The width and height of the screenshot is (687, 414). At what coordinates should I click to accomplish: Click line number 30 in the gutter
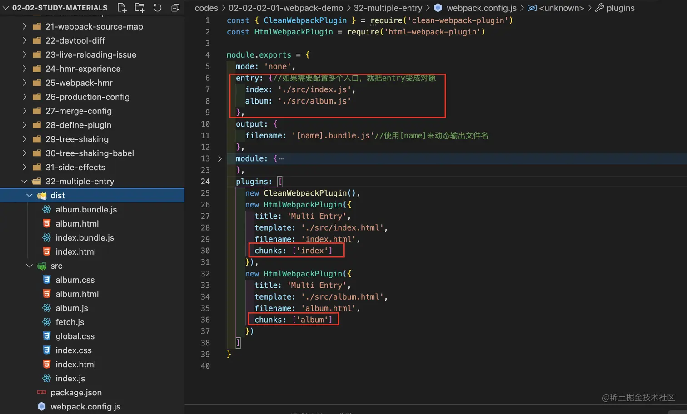[205, 251]
